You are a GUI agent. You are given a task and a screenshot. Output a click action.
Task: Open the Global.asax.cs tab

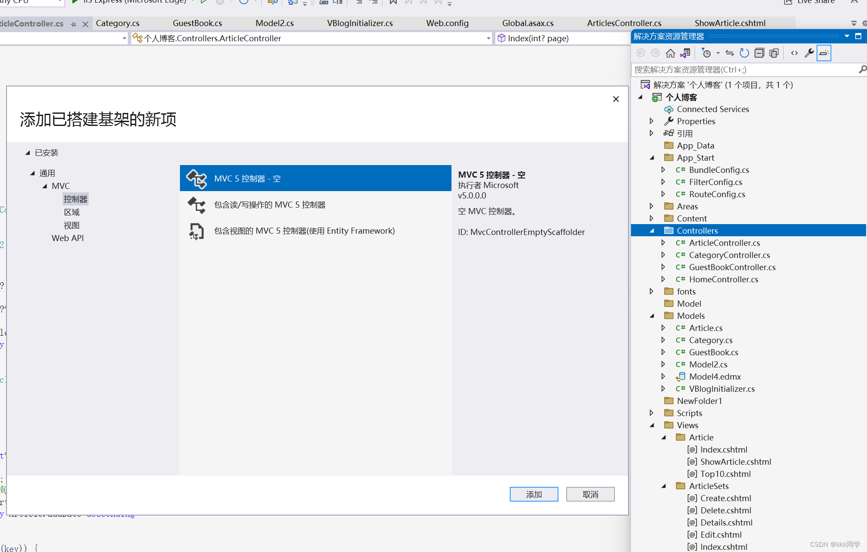pos(528,23)
